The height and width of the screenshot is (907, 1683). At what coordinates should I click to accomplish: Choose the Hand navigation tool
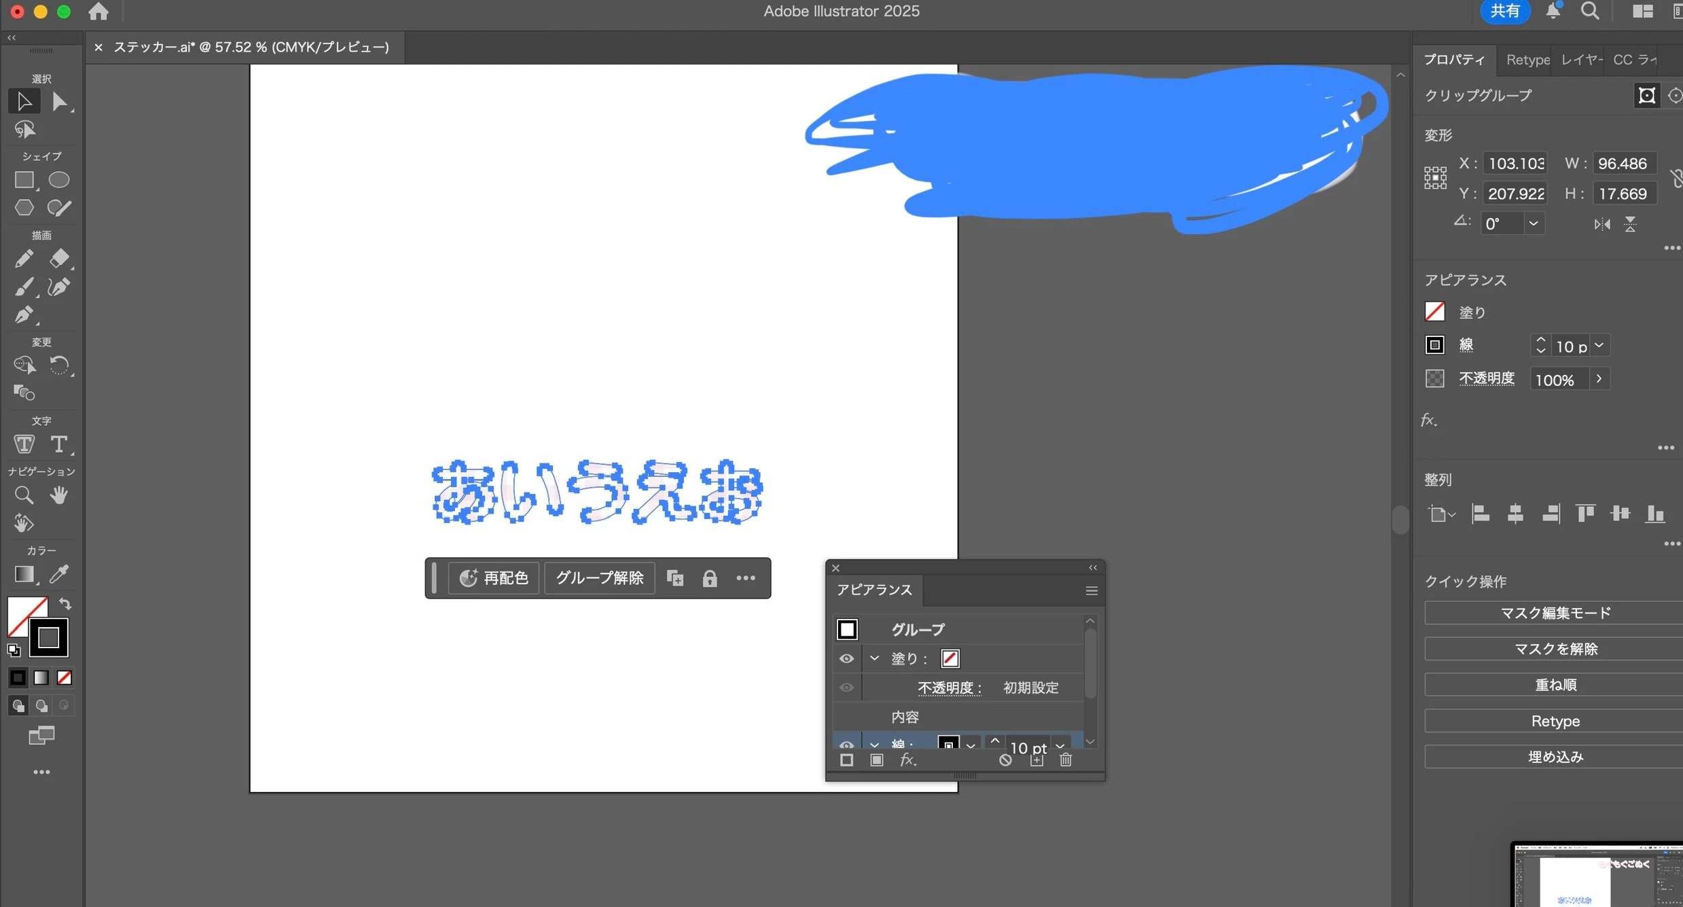59,495
